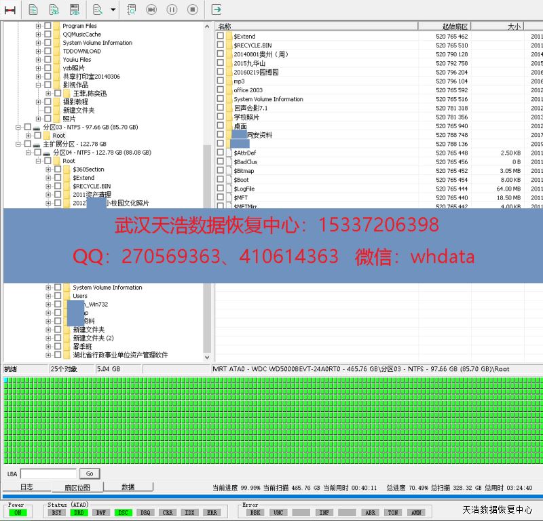543x521 pixels.
Task: Stop the scan with the stop icon
Action: [x=192, y=9]
